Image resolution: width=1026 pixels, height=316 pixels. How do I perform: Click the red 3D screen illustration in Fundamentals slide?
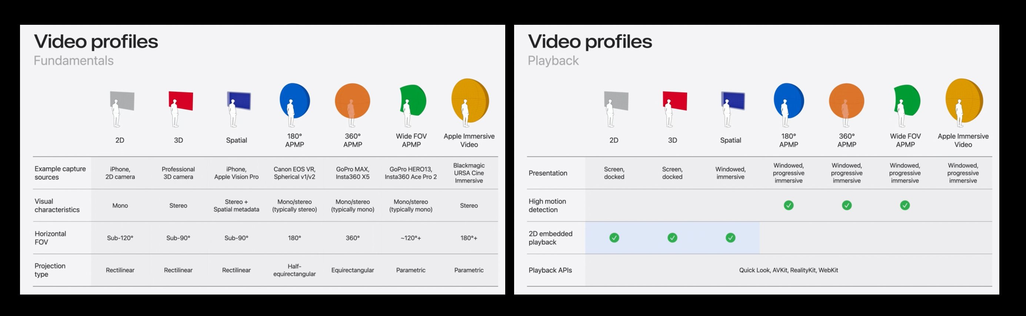180,101
